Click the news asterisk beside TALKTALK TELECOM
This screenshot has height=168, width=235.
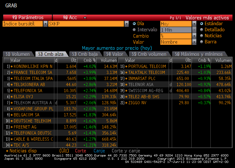(x=126, y=73)
